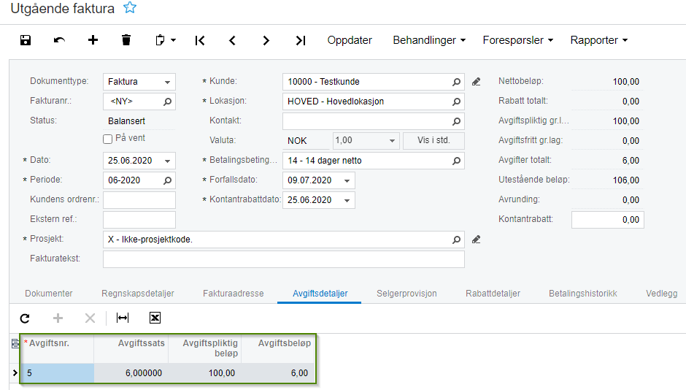Click the delete trash icon
686x390 pixels.
point(126,40)
